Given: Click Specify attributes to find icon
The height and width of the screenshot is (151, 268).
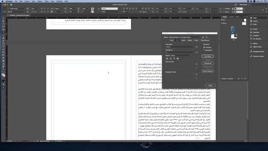Looking at the screenshot, I should 196,64.
